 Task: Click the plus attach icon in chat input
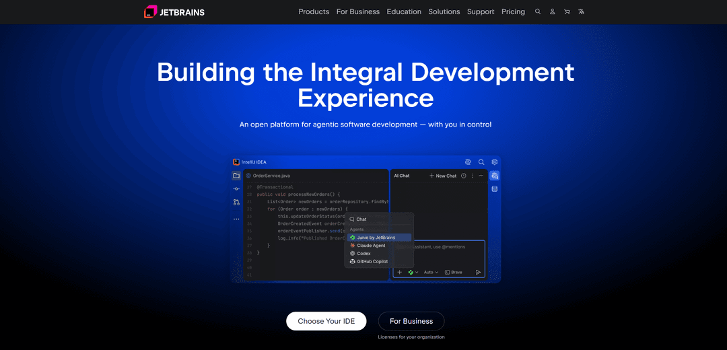pos(400,272)
